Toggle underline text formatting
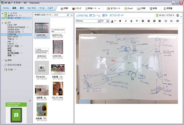The image size is (184, 125). (131, 21)
